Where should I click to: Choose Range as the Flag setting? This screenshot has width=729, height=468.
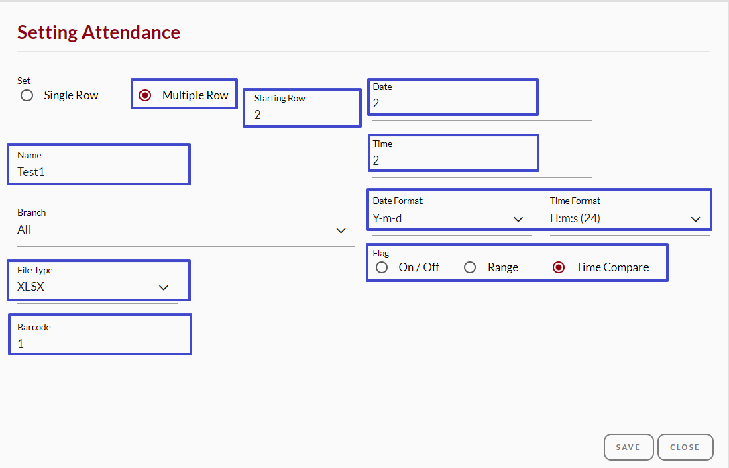pyautogui.click(x=470, y=267)
